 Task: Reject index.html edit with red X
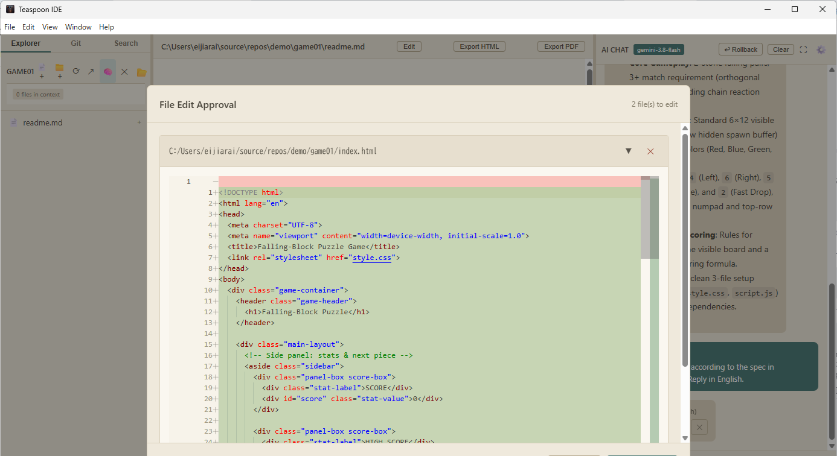pyautogui.click(x=650, y=151)
